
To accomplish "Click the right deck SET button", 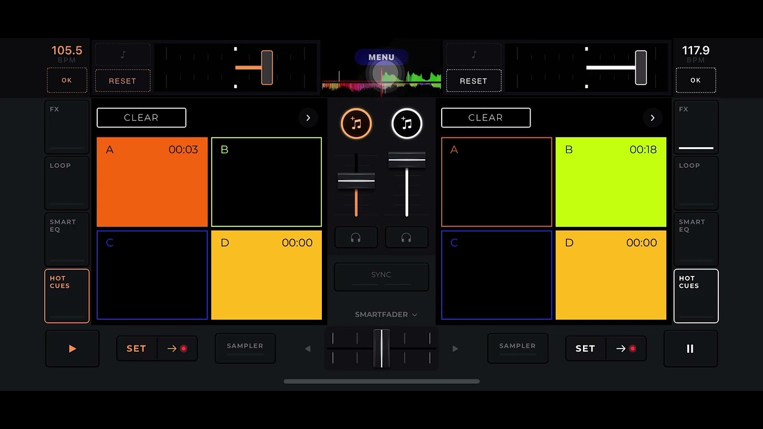I will (585, 349).
